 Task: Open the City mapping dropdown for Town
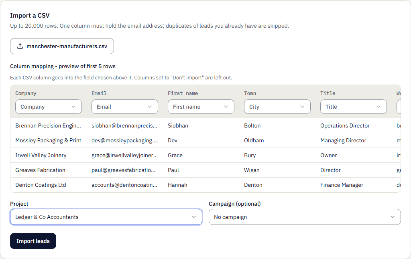tap(277, 107)
